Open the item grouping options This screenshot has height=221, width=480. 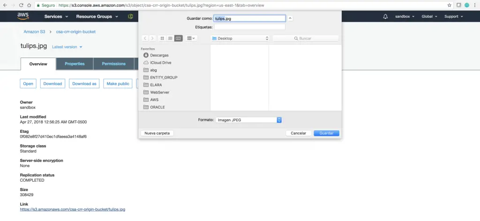click(x=191, y=38)
